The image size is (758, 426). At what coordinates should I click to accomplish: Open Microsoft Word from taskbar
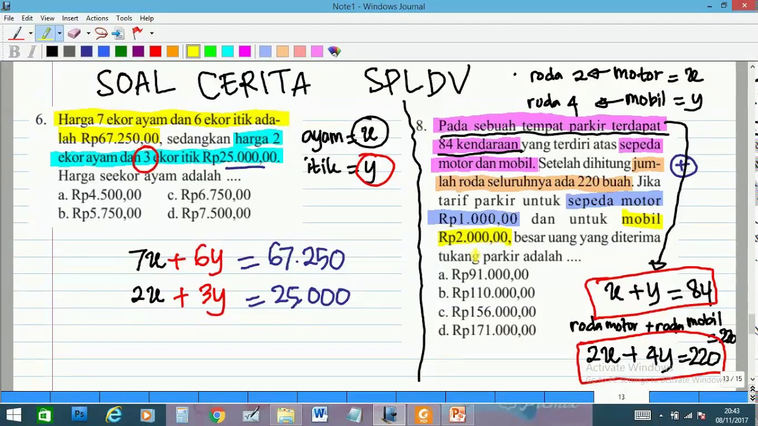[x=320, y=415]
